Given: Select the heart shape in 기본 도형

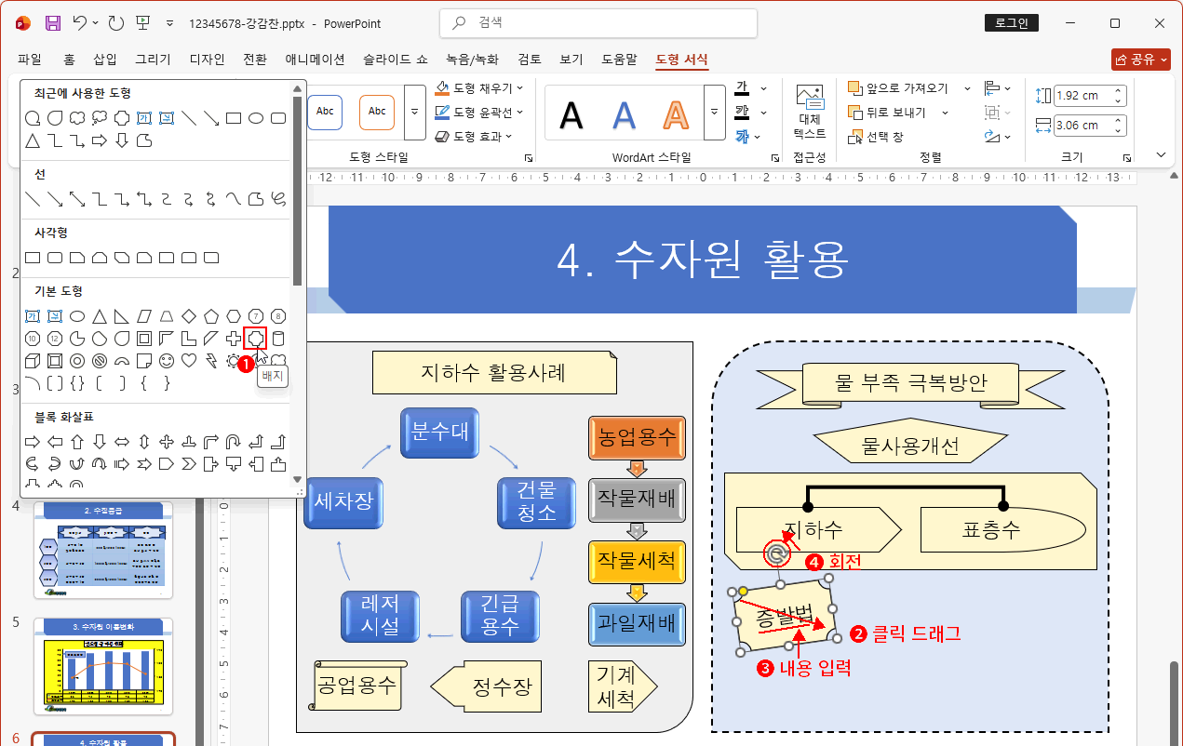Looking at the screenshot, I should [x=188, y=360].
